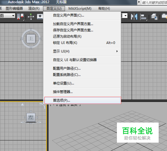Click the Left viewport ViewCube face 左
Image resolution: width=167 pixels, height=151 pixels.
pyautogui.click(x=31, y=117)
